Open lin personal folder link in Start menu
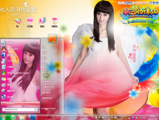The height and width of the screenshot is (120, 159). pos(44,47)
